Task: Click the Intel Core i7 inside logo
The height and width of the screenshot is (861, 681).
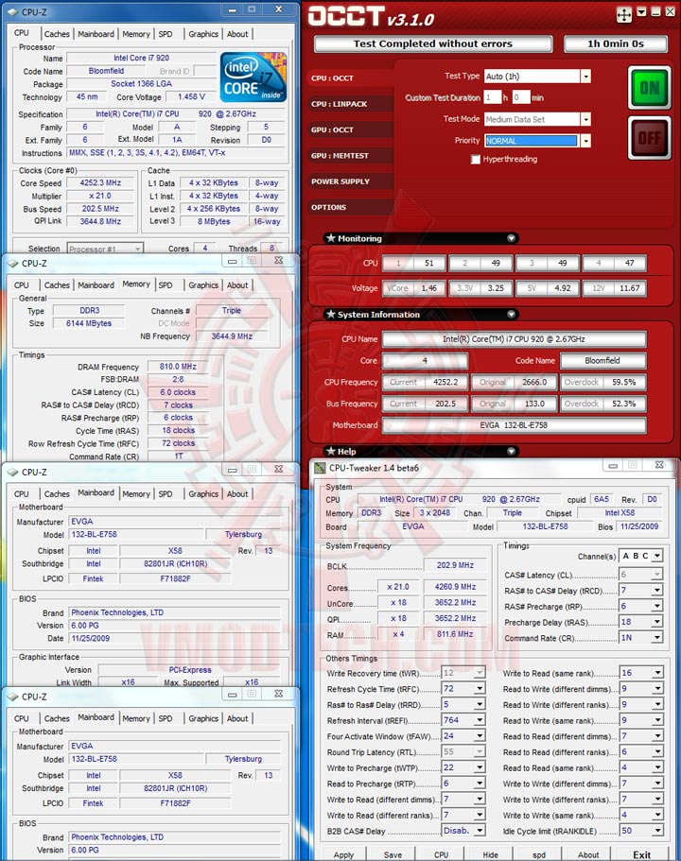Action: click(253, 77)
